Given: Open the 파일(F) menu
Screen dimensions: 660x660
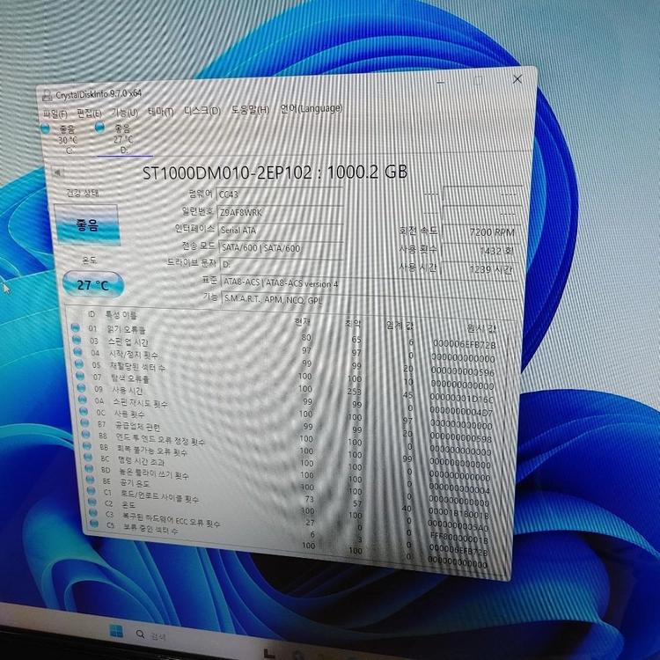Looking at the screenshot, I should click(55, 114).
